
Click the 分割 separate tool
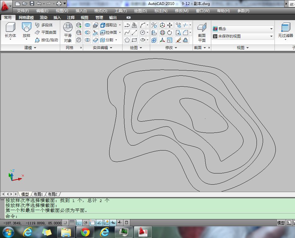[x=107, y=40]
